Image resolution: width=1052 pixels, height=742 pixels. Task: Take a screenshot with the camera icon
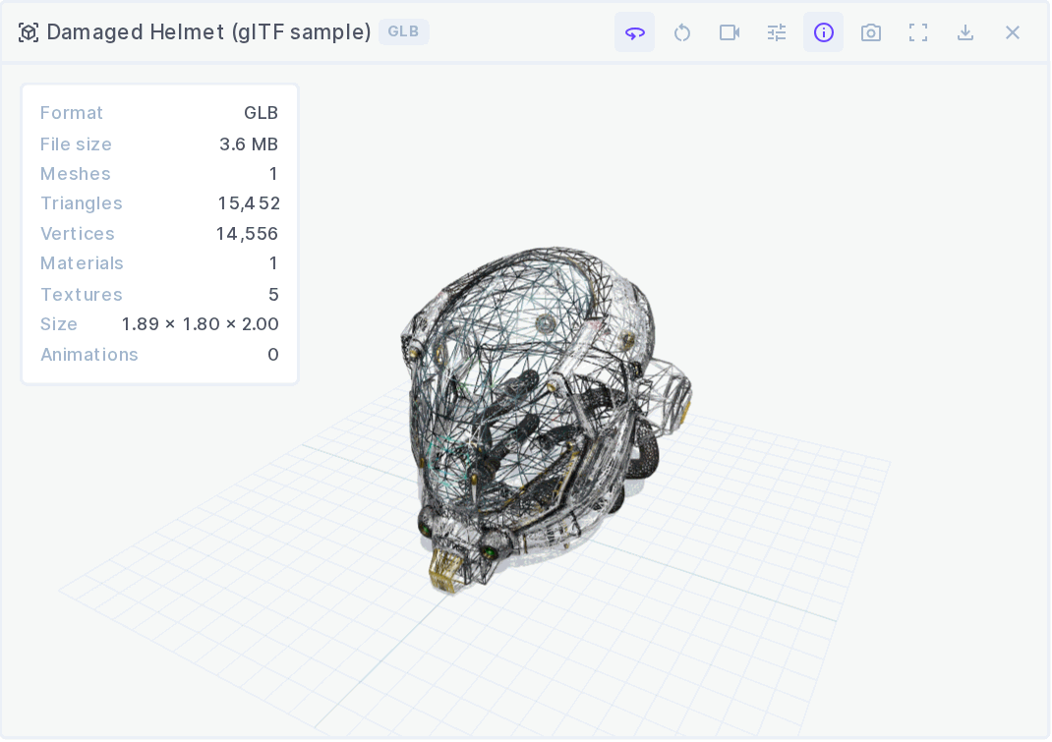click(871, 32)
